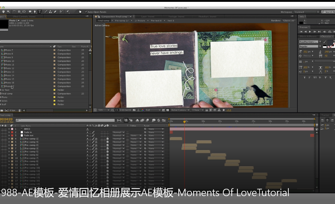
Task: Toggle the 3D layer switch for Pre-comp 1
Action: pyautogui.click(x=107, y=139)
